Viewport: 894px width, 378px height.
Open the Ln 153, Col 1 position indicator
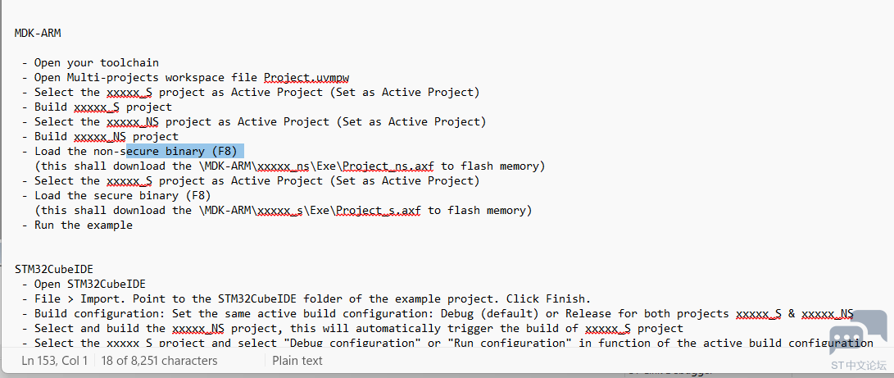point(55,360)
